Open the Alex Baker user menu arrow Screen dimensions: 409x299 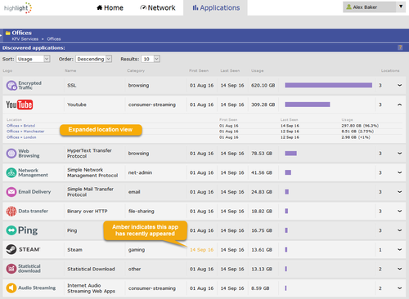point(401,7)
